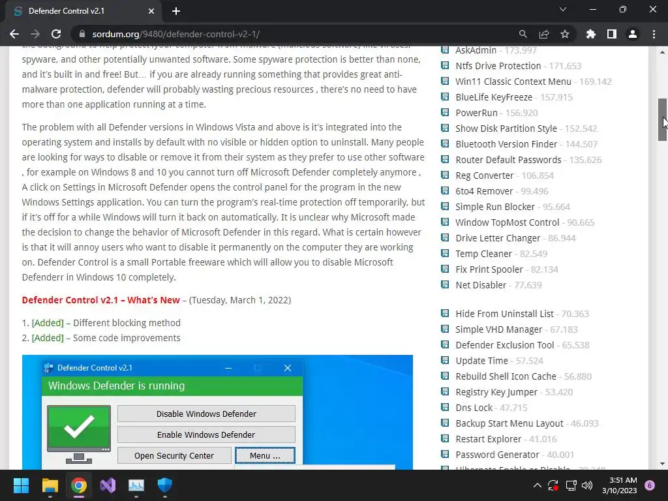Open the network tray icon
Image resolution: width=668 pixels, height=501 pixels.
(571, 485)
